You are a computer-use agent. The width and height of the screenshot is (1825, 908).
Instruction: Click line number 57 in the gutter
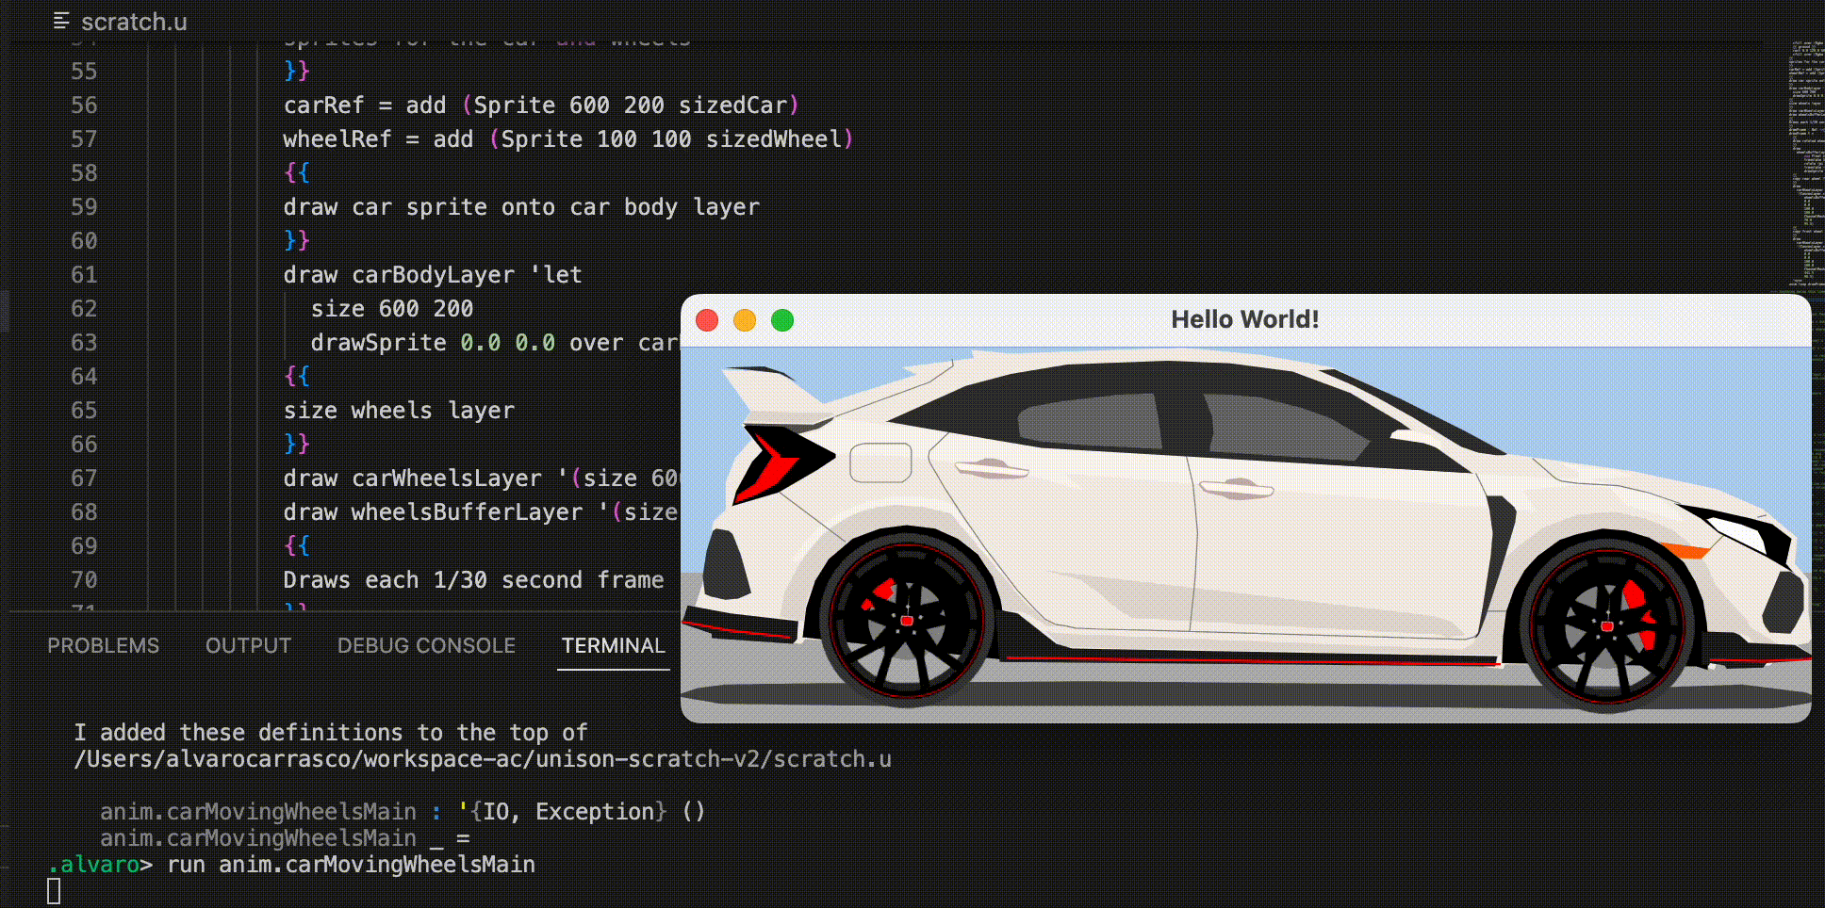pyautogui.click(x=84, y=139)
